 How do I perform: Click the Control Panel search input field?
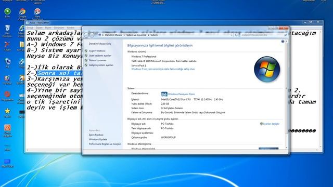click(262, 35)
